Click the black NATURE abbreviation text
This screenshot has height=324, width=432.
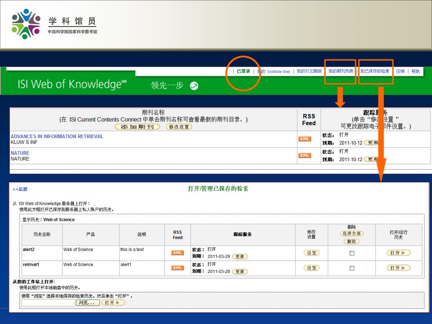pyautogui.click(x=20, y=159)
